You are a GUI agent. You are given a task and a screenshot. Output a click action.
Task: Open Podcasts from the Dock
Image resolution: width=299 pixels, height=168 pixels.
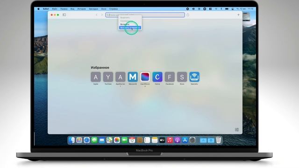[178, 140]
